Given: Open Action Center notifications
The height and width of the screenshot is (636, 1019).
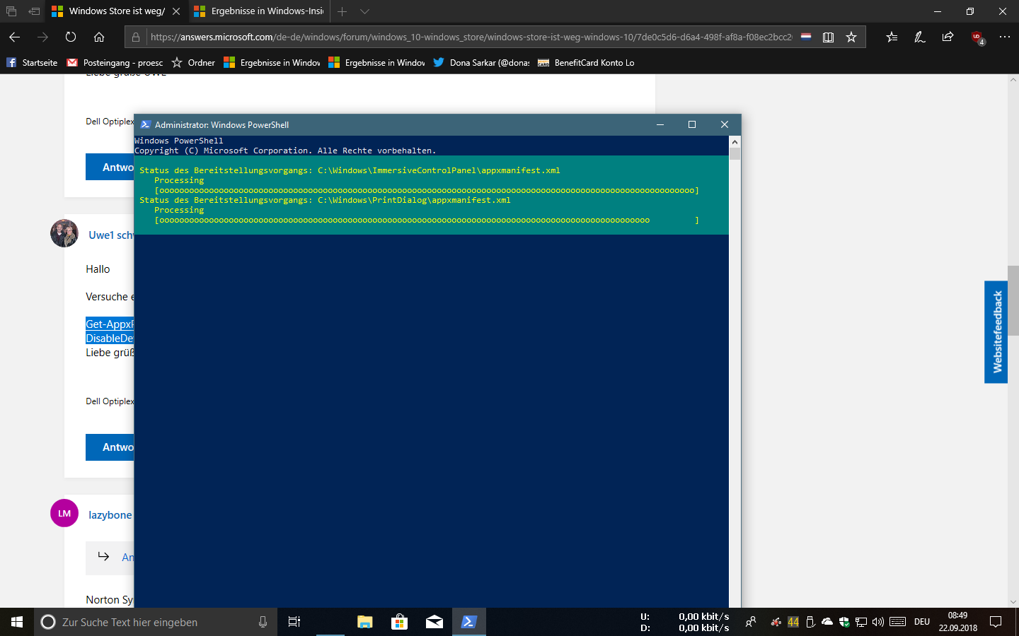Looking at the screenshot, I should (x=996, y=622).
